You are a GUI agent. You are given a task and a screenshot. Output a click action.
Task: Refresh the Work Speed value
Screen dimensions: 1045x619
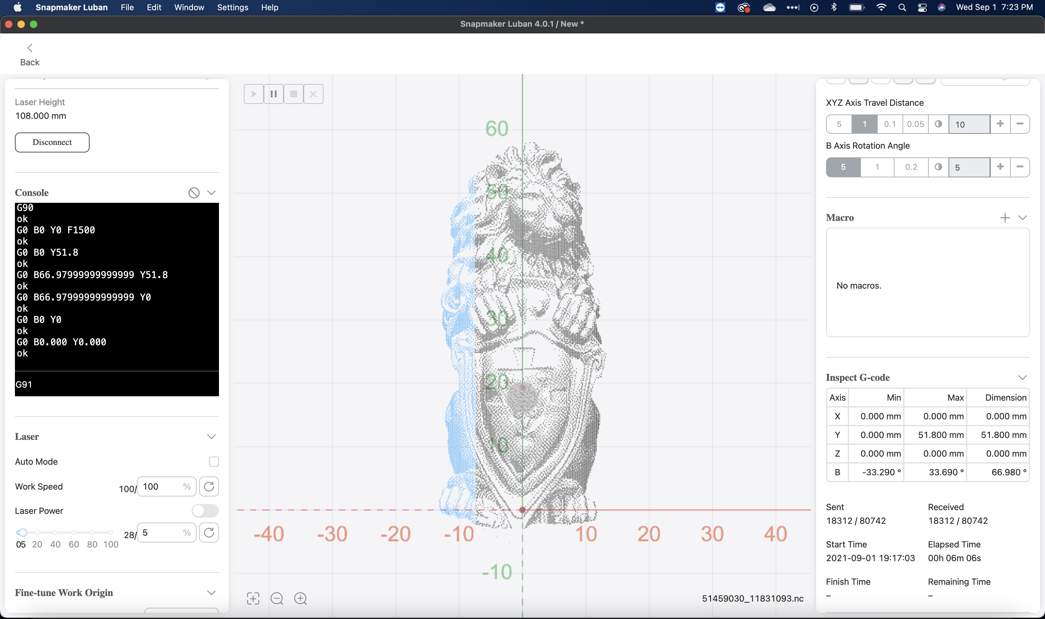[209, 486]
